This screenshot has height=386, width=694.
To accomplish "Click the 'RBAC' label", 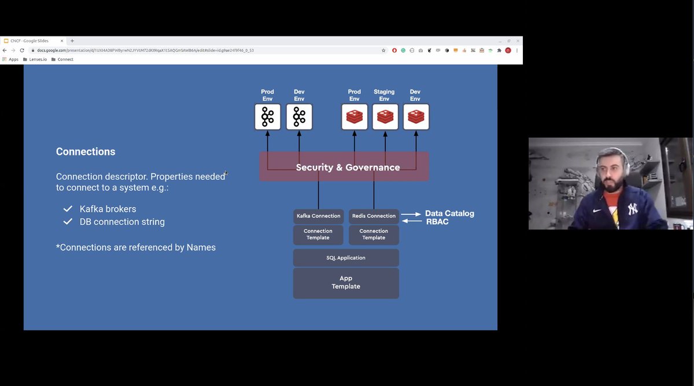I will pos(437,222).
